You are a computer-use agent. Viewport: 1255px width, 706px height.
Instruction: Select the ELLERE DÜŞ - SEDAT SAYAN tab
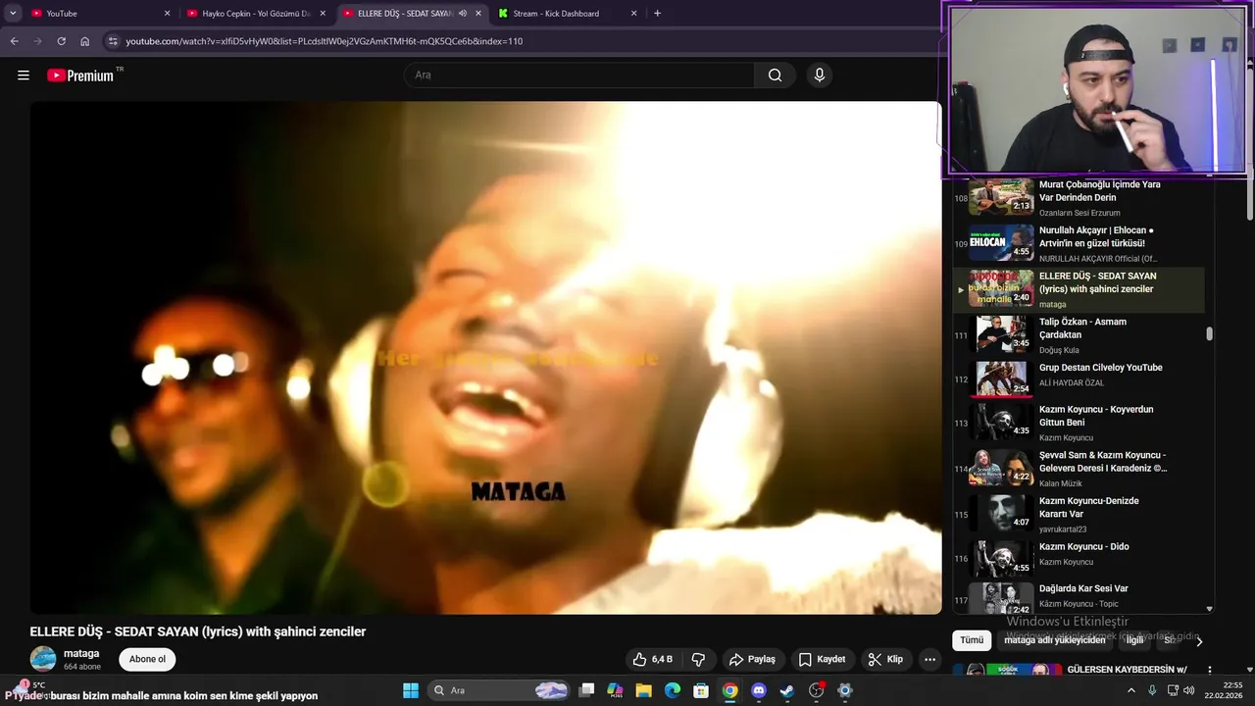(x=412, y=14)
